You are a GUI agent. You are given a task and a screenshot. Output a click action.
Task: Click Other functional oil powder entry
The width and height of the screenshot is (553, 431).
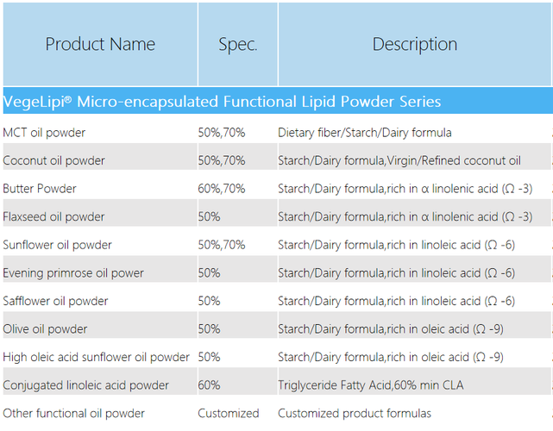(x=73, y=413)
